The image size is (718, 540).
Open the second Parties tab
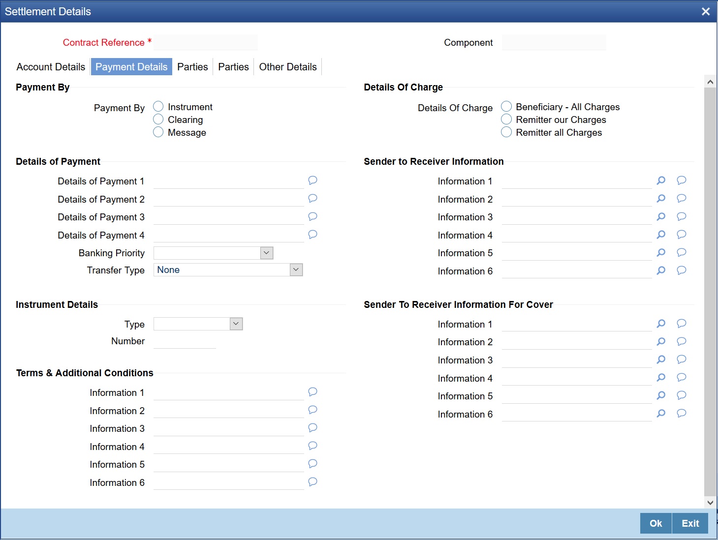point(233,67)
